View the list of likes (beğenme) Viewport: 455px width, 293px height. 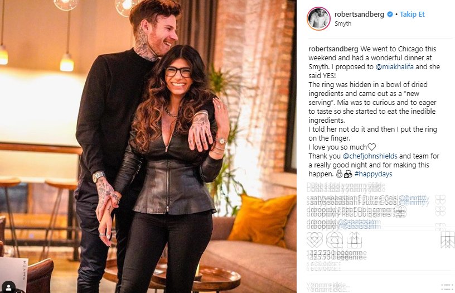(337, 254)
